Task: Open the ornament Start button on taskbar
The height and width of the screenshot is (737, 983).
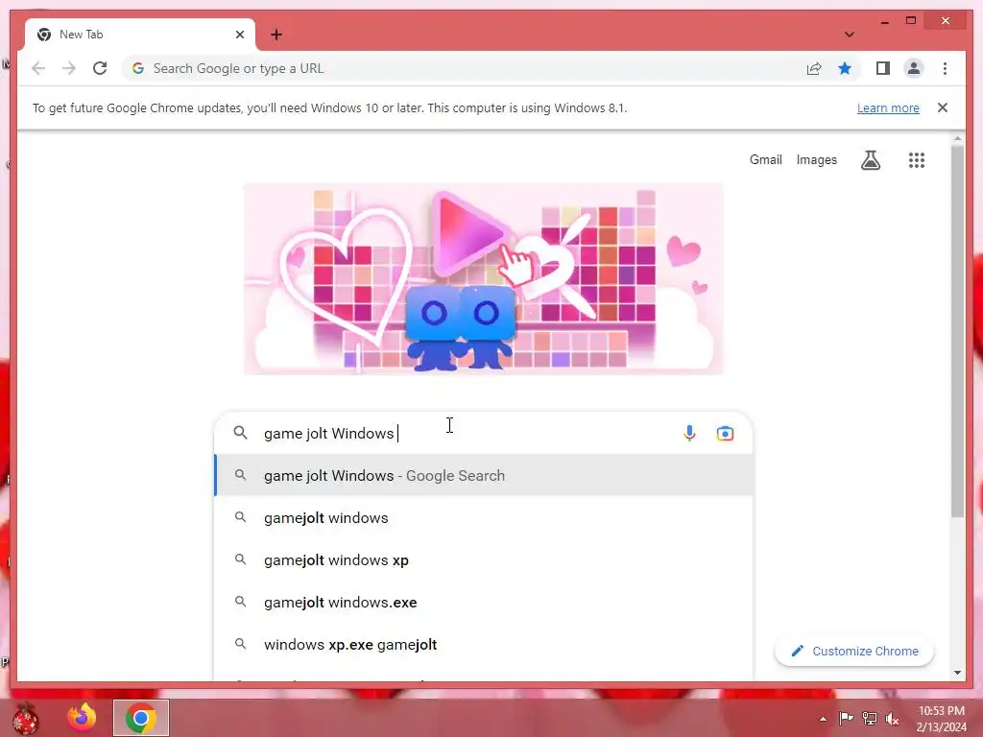Action: pos(25,718)
